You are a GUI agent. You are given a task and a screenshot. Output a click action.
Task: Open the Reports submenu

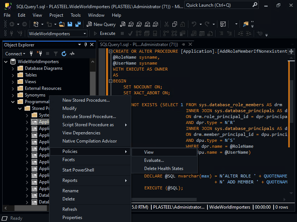(x=90, y=180)
